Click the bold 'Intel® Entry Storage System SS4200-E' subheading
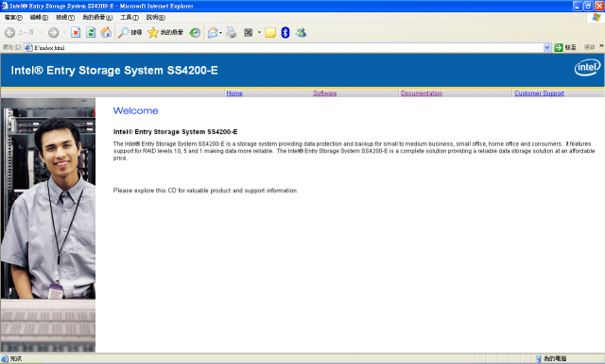Viewport: 605px width, 364px height. pyautogui.click(x=175, y=132)
